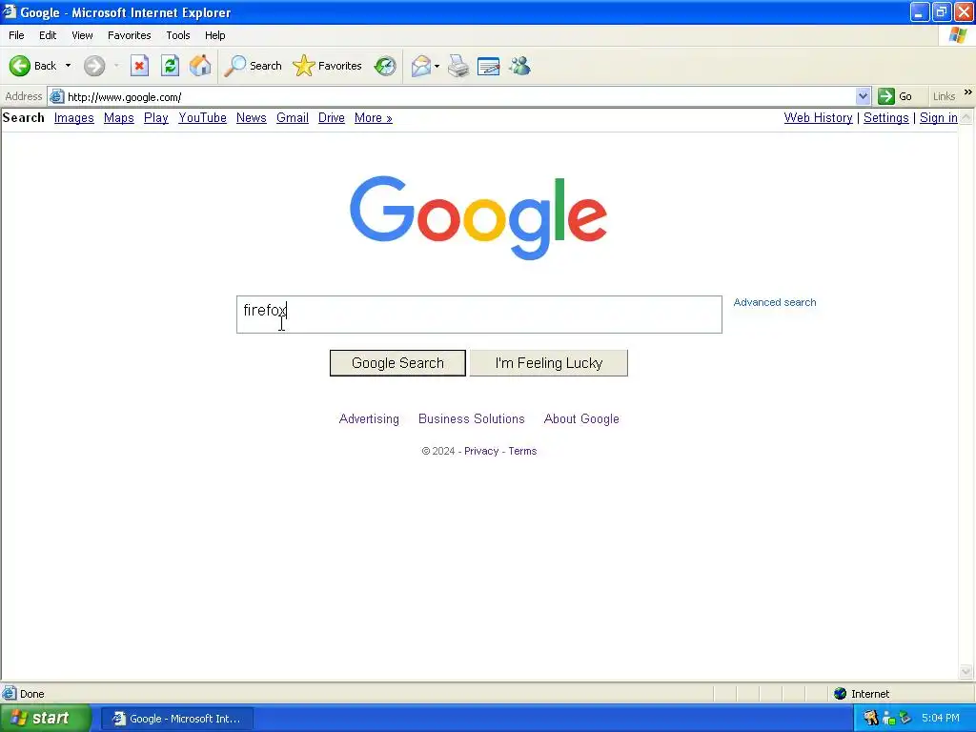The height and width of the screenshot is (732, 976).
Task: Open the Business Solutions link
Action: (x=471, y=419)
